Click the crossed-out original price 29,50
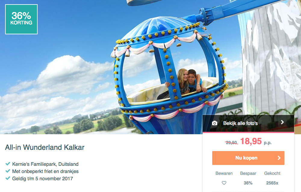 pos(231,143)
